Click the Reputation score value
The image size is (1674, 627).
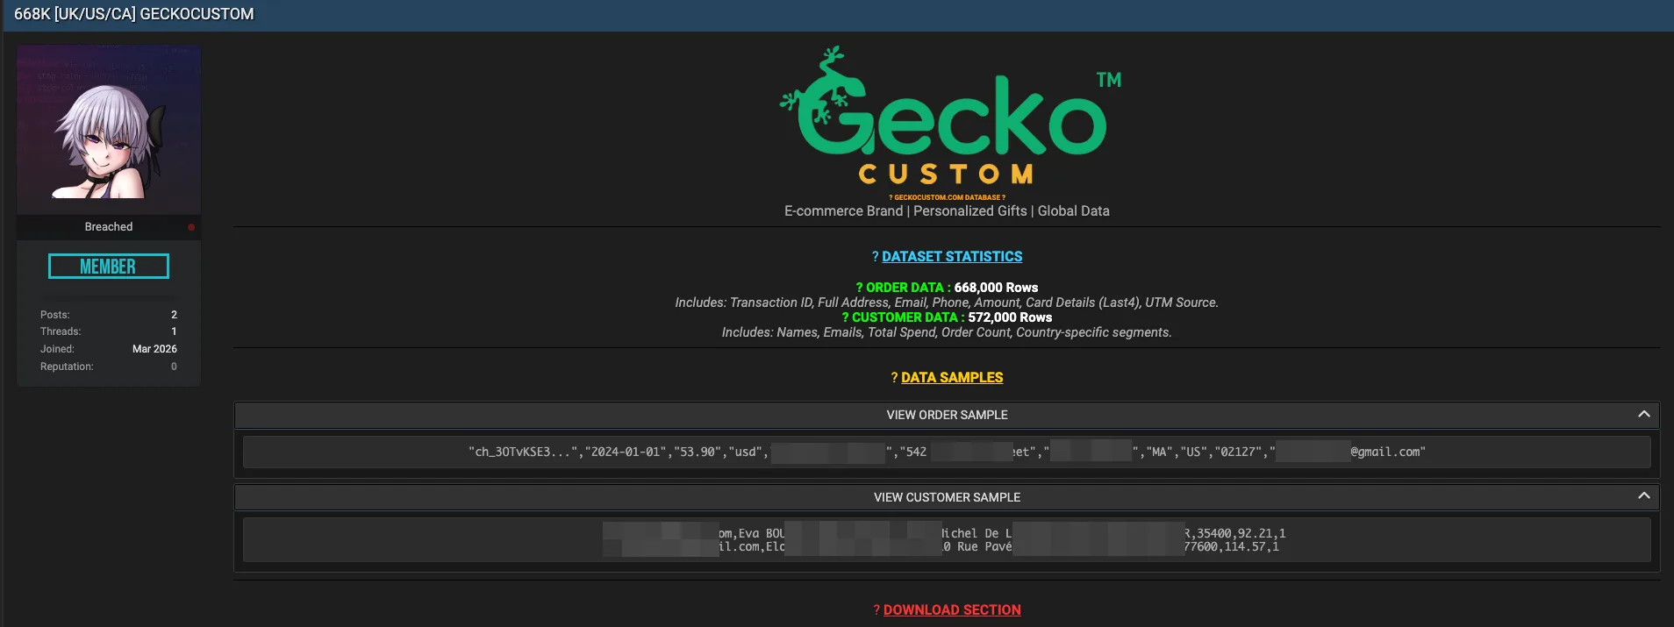(174, 367)
